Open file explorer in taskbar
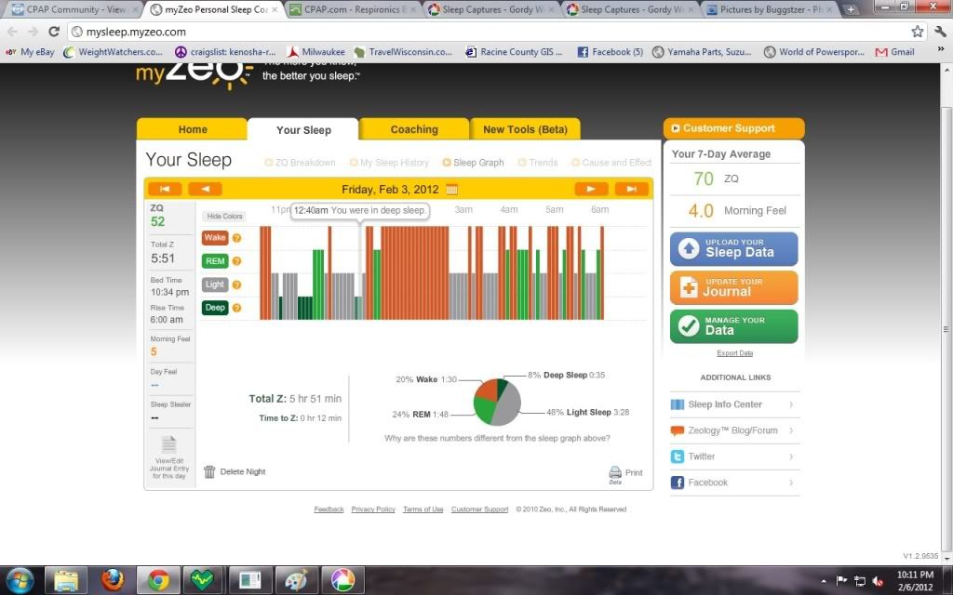The height and width of the screenshot is (595, 953). [x=66, y=580]
